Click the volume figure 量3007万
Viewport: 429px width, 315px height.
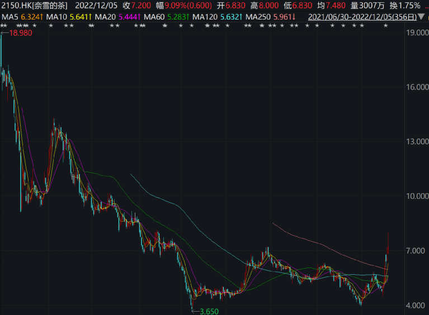(367, 5)
